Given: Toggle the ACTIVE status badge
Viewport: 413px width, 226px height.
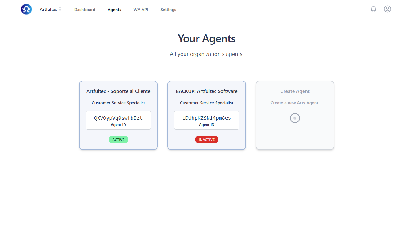Looking at the screenshot, I should [x=118, y=140].
